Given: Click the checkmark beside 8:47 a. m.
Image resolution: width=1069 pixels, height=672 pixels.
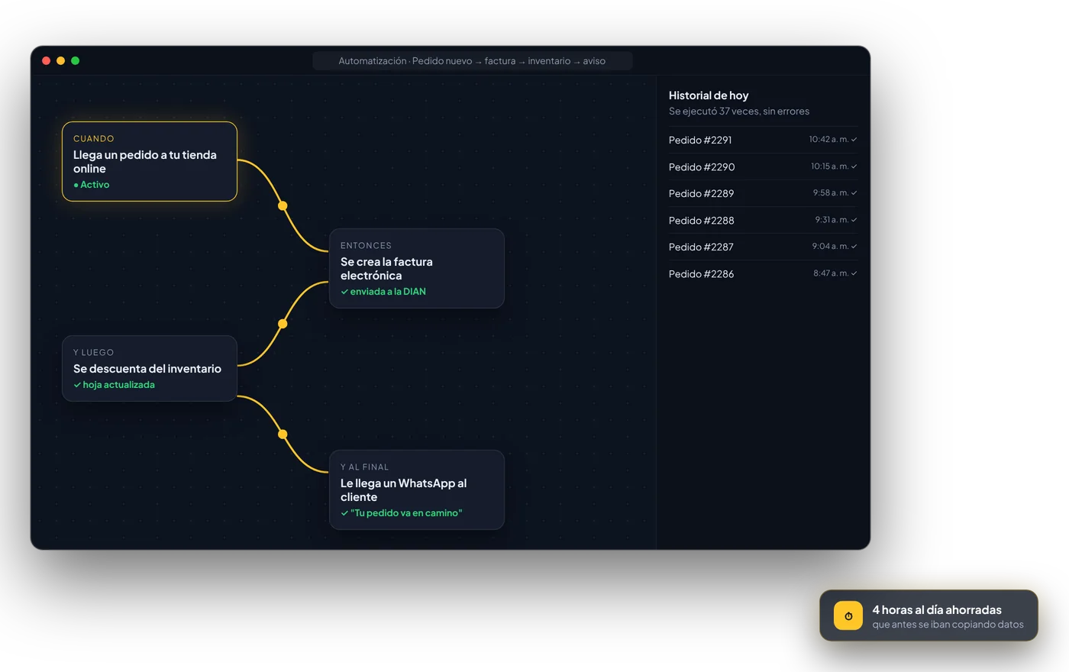Looking at the screenshot, I should (x=854, y=273).
